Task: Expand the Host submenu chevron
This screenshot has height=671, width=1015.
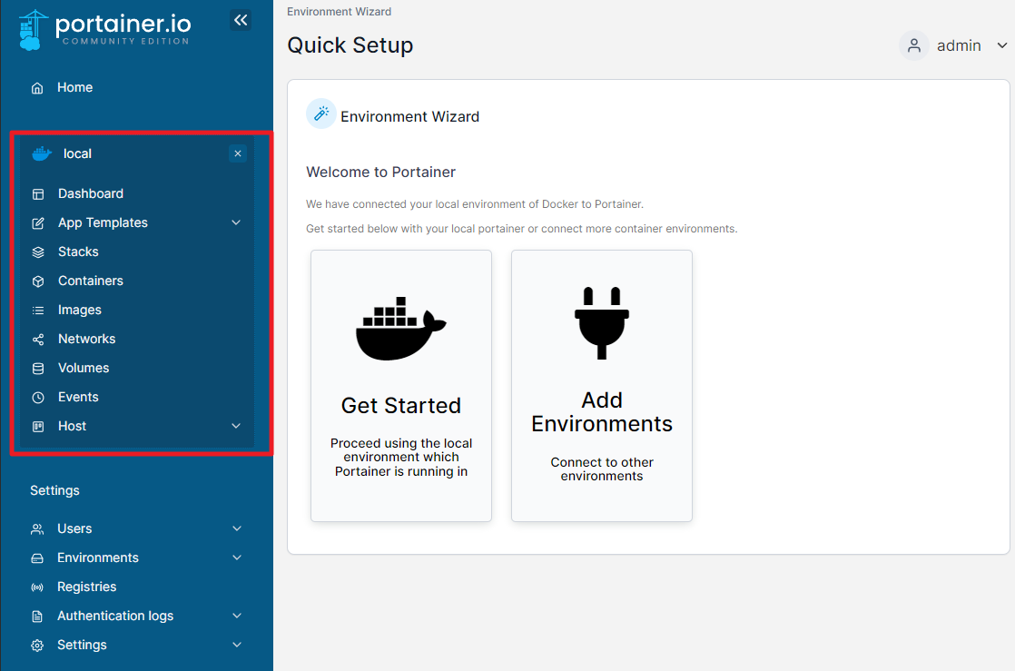Action: 236,426
